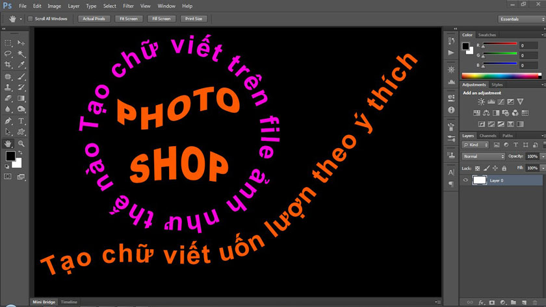Click the Print Size button
This screenshot has width=546, height=307.
pos(194,19)
